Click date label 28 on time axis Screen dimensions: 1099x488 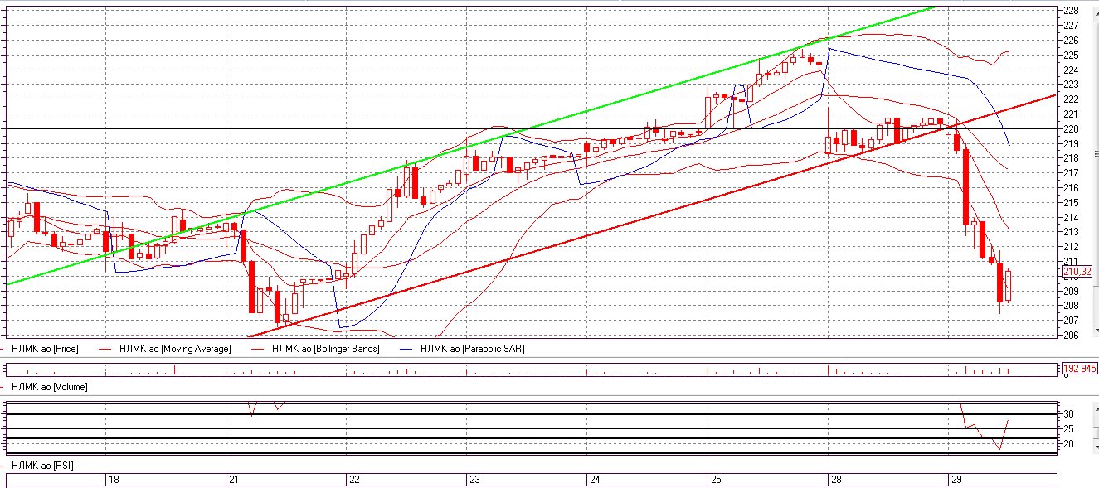coord(836,480)
